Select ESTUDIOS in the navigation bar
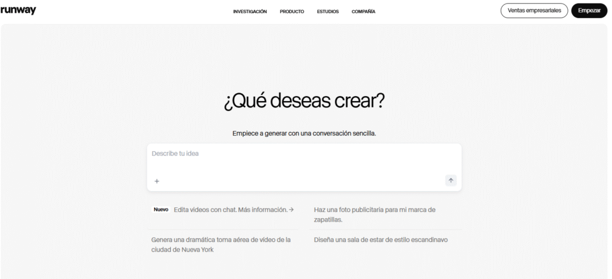Viewport: 612px width, 279px height. 328,11
